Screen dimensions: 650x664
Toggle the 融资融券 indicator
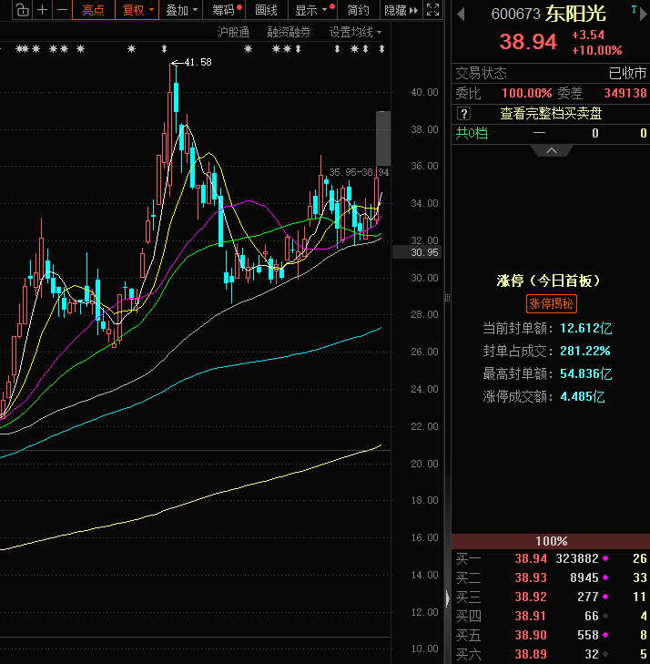click(x=289, y=32)
